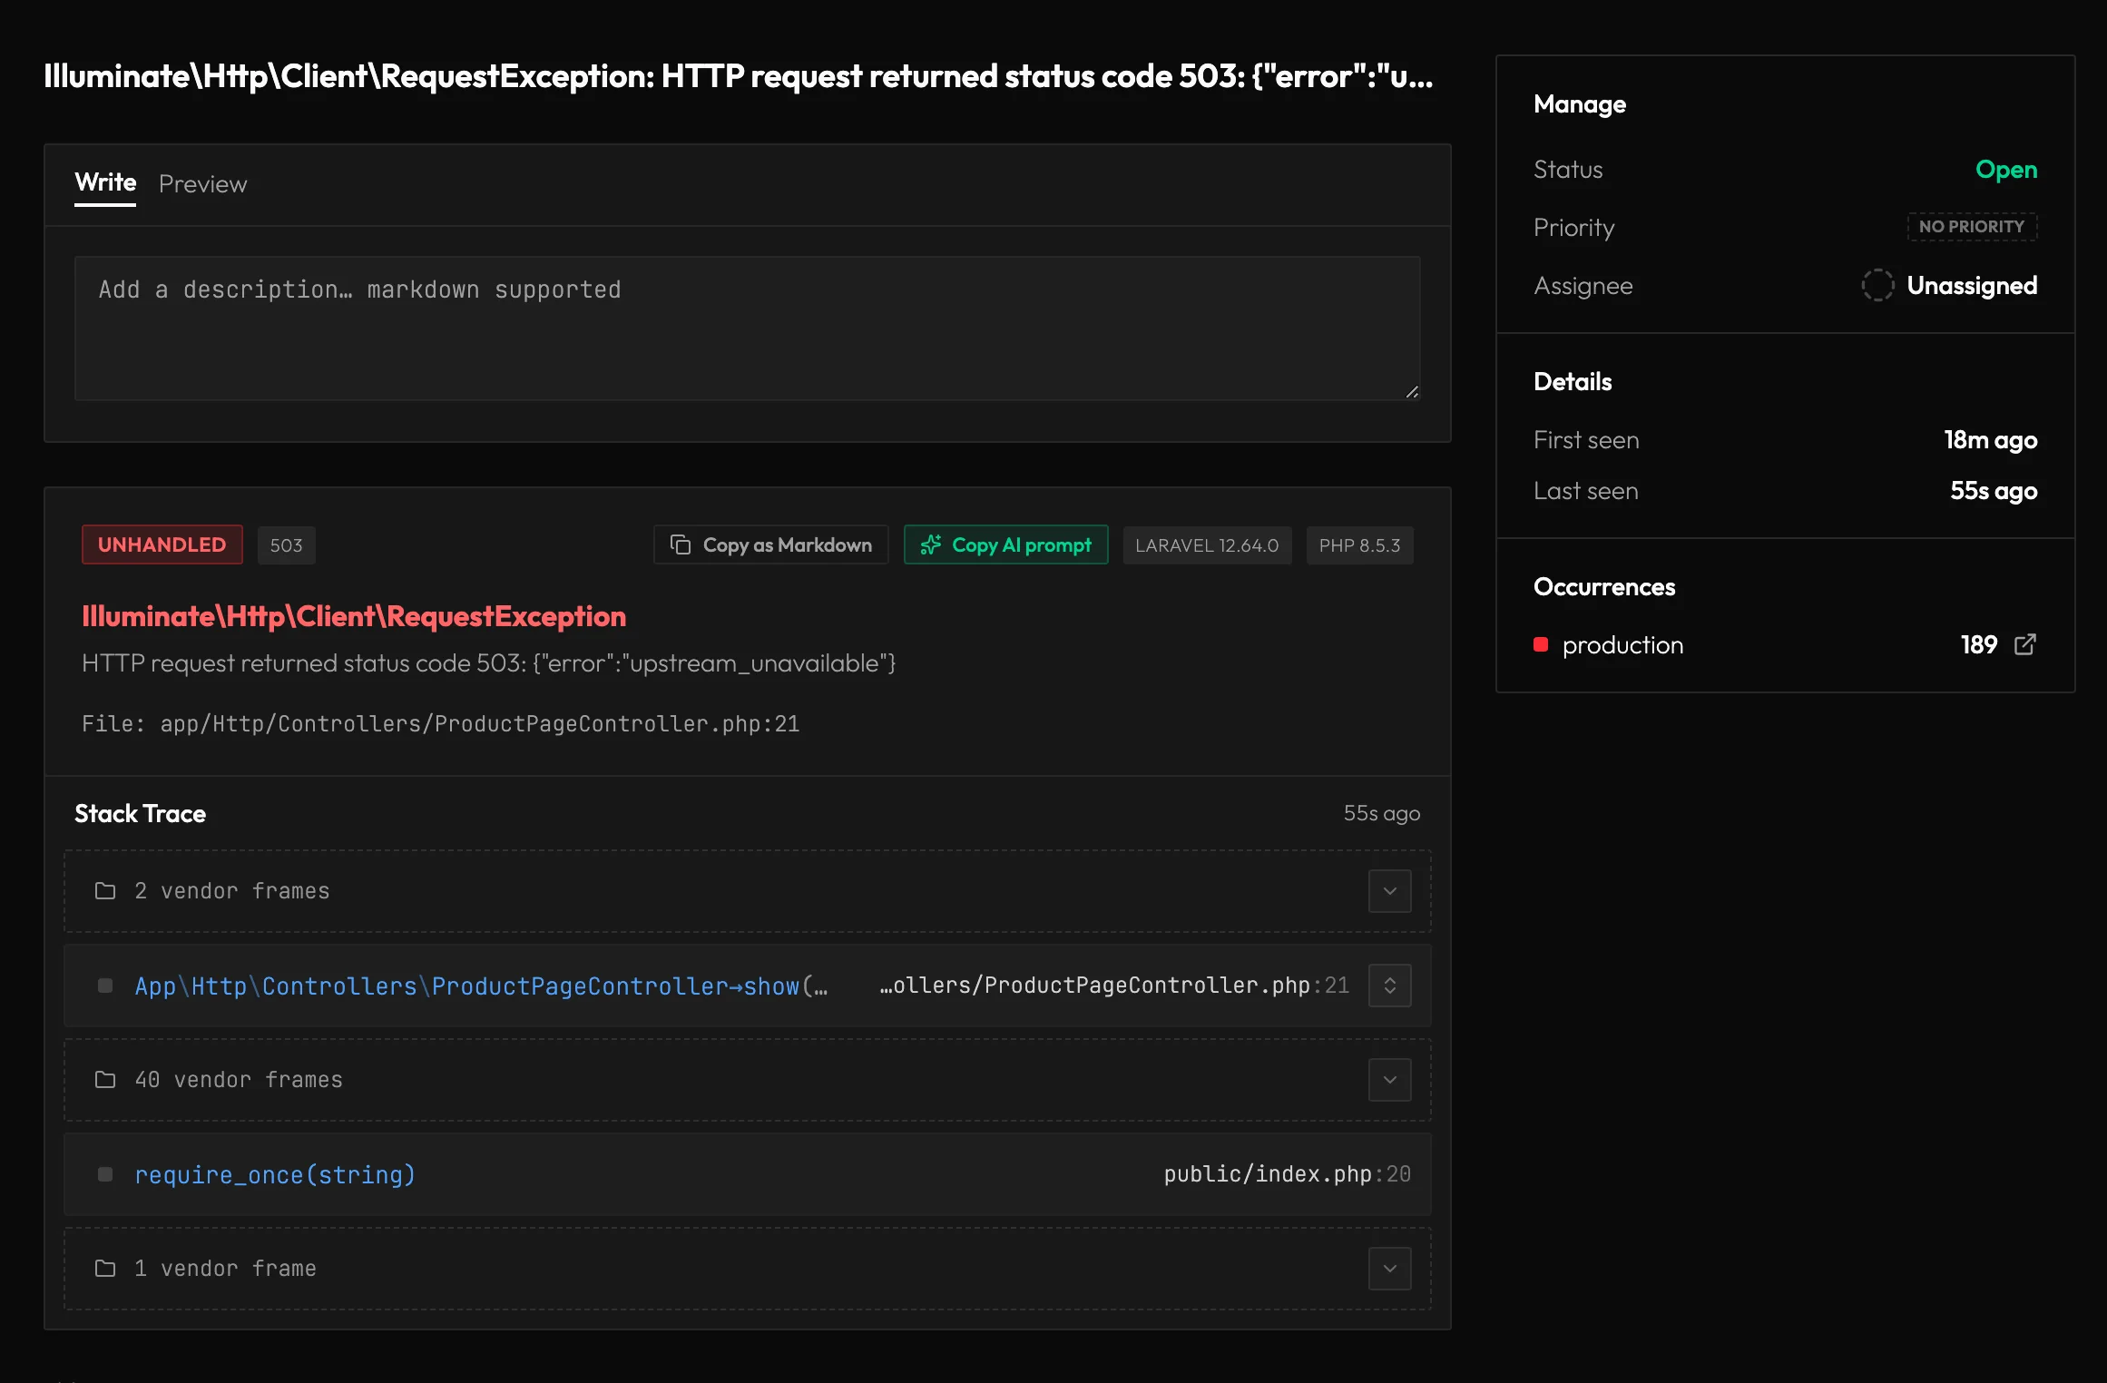The width and height of the screenshot is (2107, 1383).
Task: Click the PHP 8.5.3 version badge
Action: 1359,545
